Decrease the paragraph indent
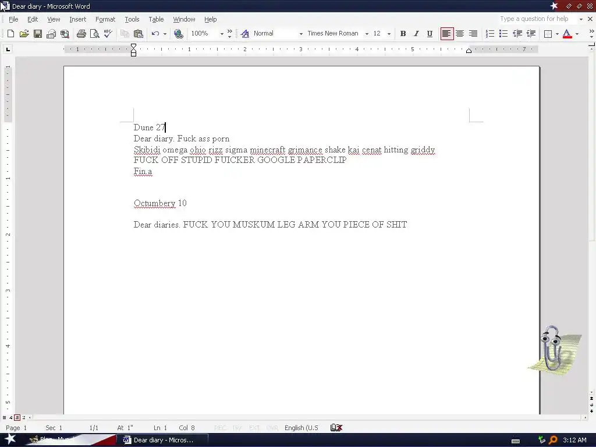596x447 pixels. (517, 34)
